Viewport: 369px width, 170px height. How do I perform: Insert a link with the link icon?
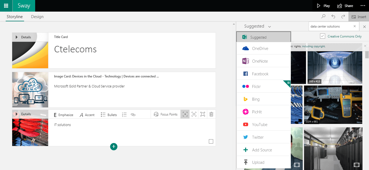coord(133,115)
